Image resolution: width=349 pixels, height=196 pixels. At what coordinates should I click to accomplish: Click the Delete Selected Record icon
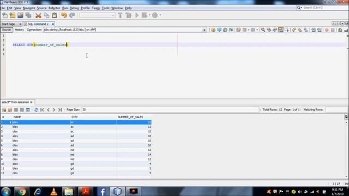(x=10, y=110)
